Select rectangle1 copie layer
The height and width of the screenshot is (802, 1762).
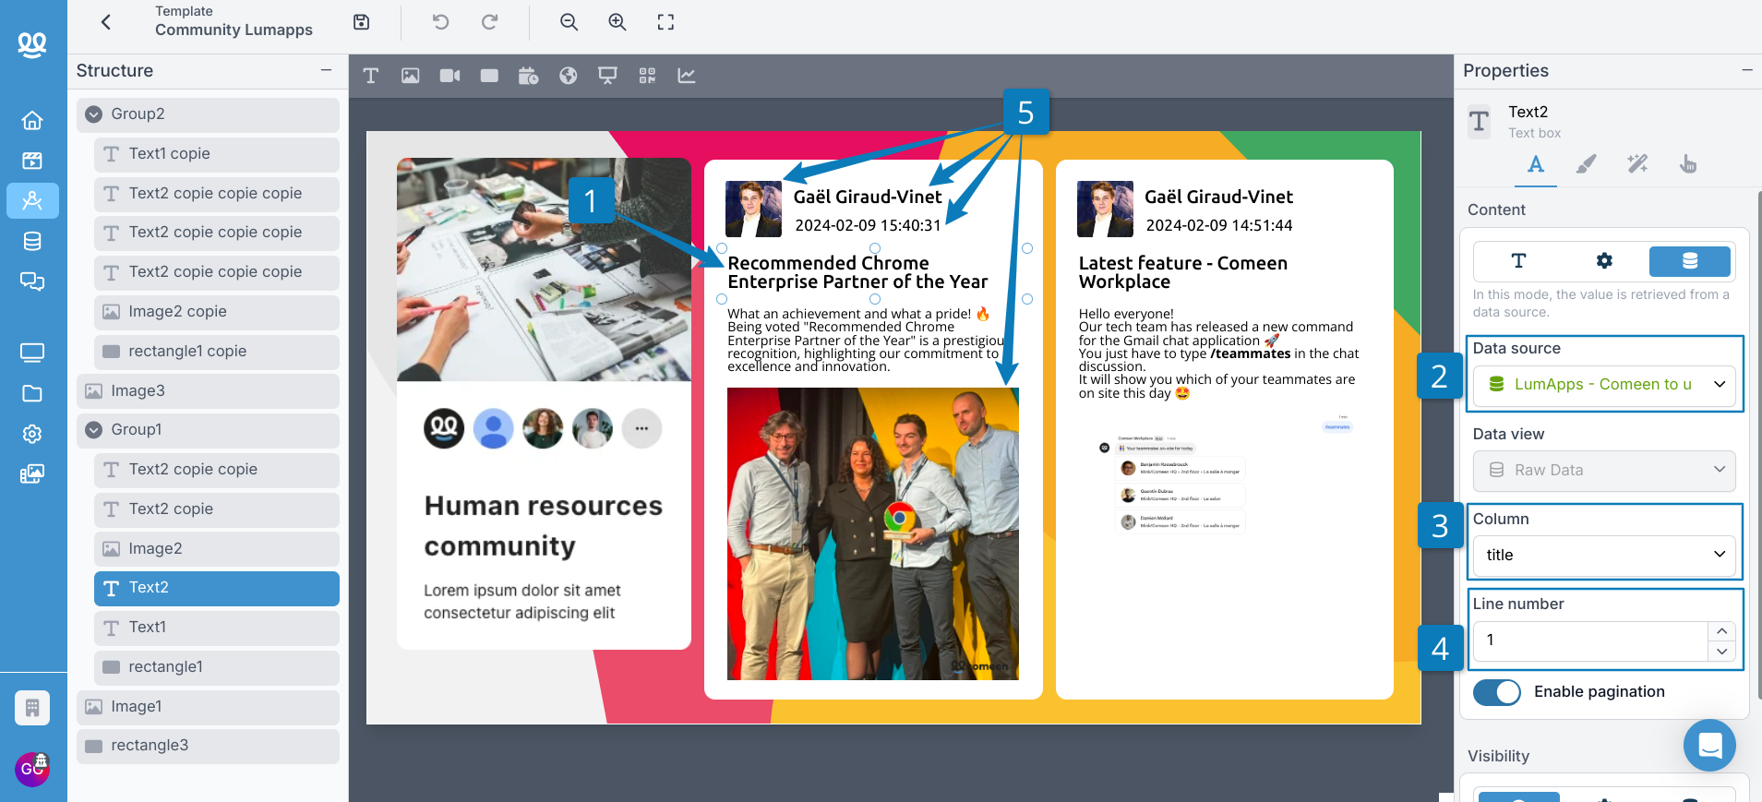point(216,352)
